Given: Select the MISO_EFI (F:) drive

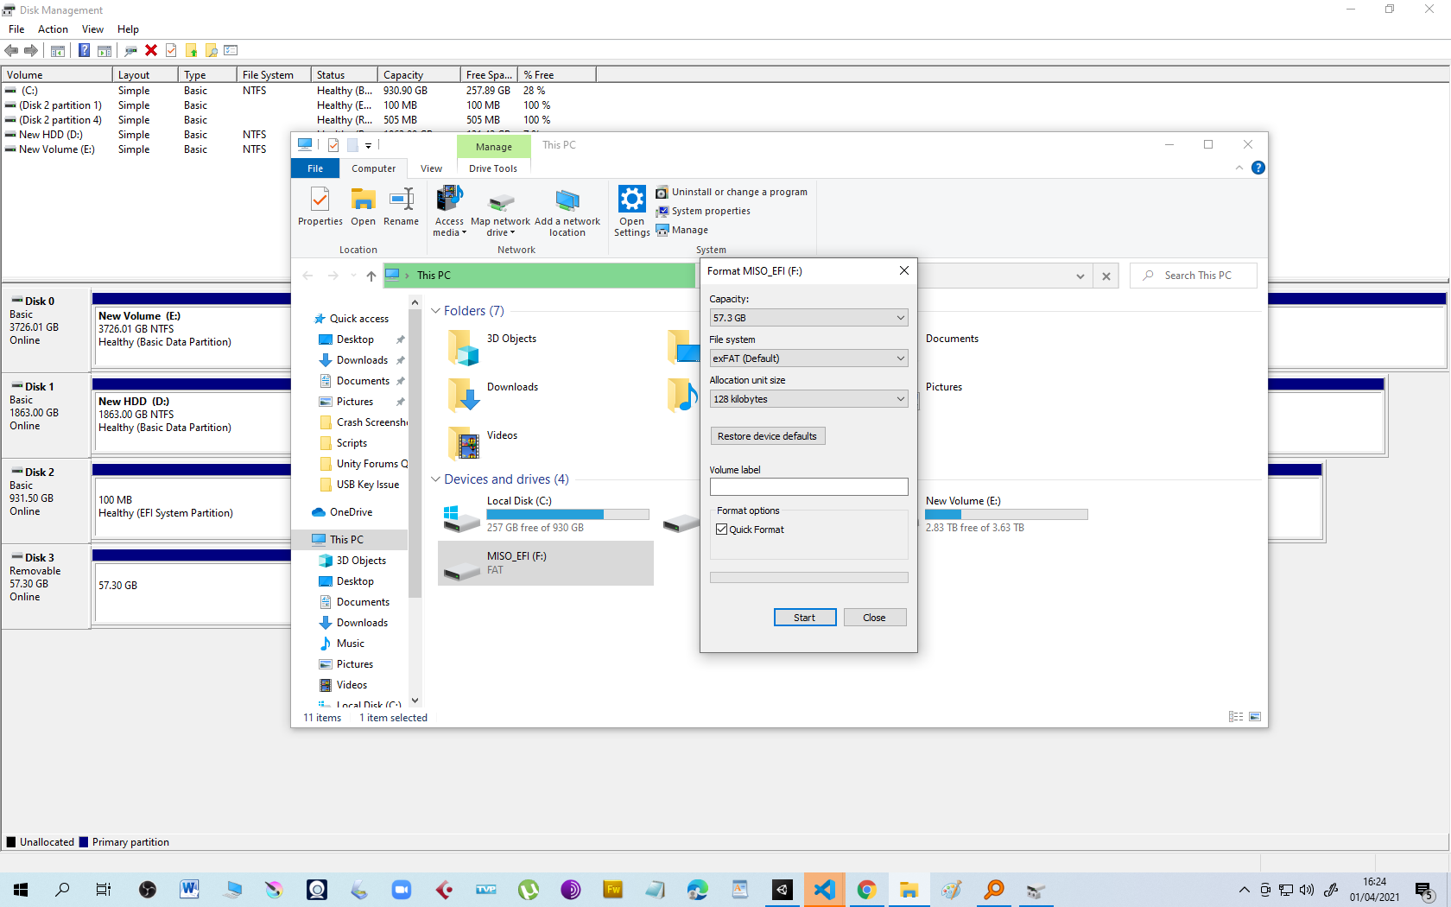Looking at the screenshot, I should click(546, 563).
